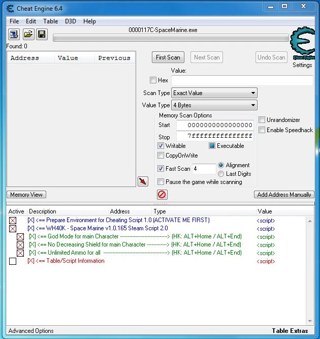
Task: Select No Decreasing Shield entry text
Action: pos(135,244)
